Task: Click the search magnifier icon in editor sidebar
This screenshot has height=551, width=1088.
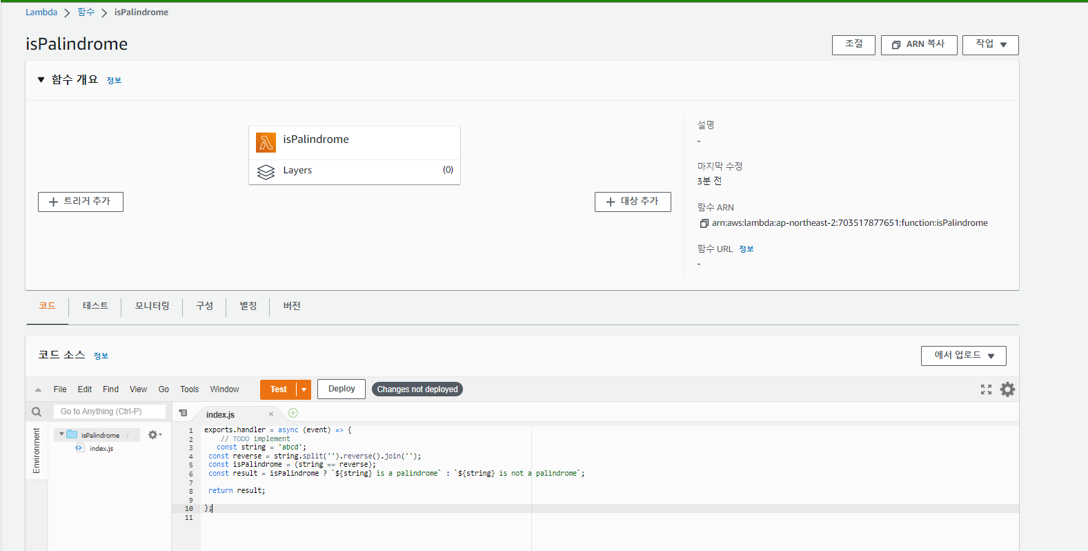Action: 37,412
